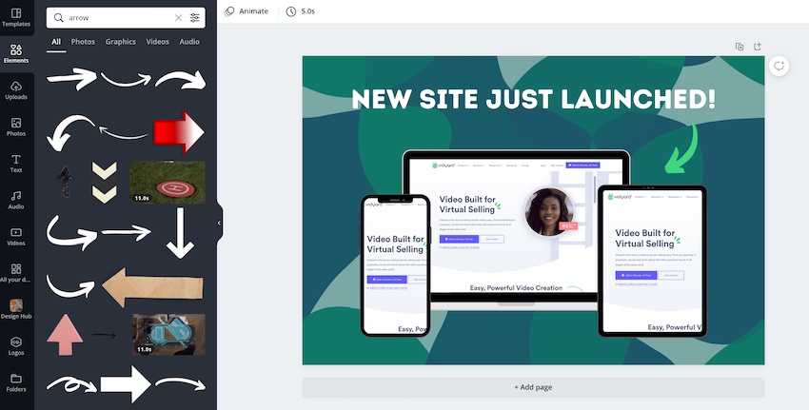
Task: Select the thin black right arrow graphic
Action: 104,335
